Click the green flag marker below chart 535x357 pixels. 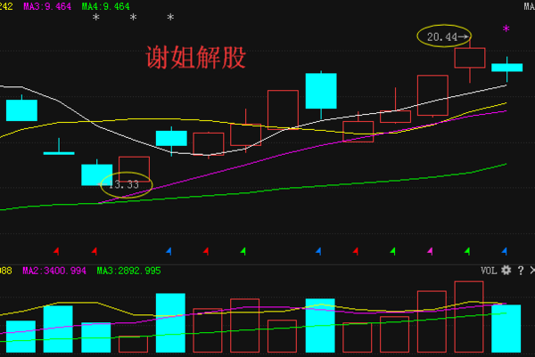[243, 250]
